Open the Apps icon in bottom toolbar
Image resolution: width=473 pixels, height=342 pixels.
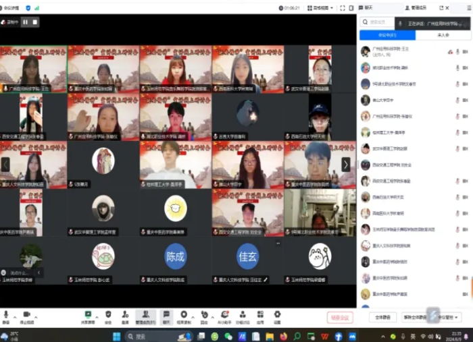260,315
